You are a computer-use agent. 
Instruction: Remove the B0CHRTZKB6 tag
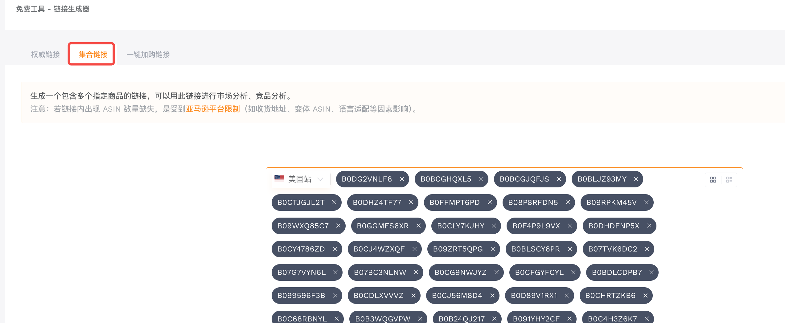pyautogui.click(x=645, y=296)
